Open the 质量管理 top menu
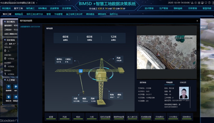The height and width of the screenshot is (123, 214). click(54, 8)
